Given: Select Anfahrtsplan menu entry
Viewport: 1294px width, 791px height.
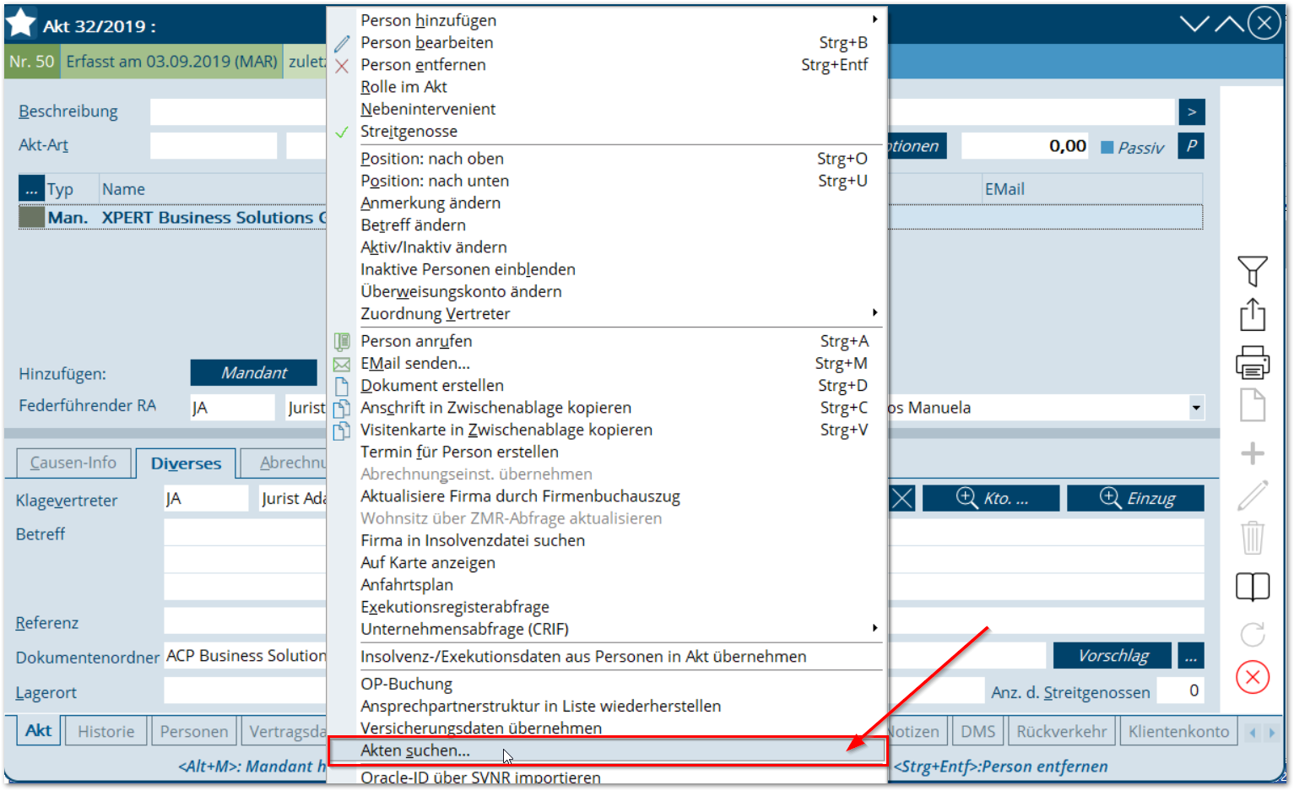Looking at the screenshot, I should pyautogui.click(x=607, y=585).
